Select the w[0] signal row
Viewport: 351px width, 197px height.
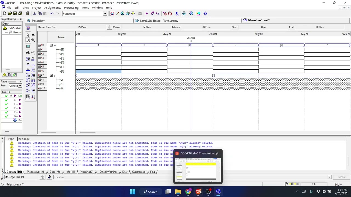click(x=61, y=71)
